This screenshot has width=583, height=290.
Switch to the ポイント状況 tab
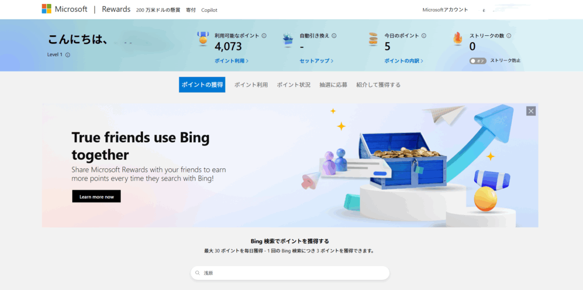[294, 85]
